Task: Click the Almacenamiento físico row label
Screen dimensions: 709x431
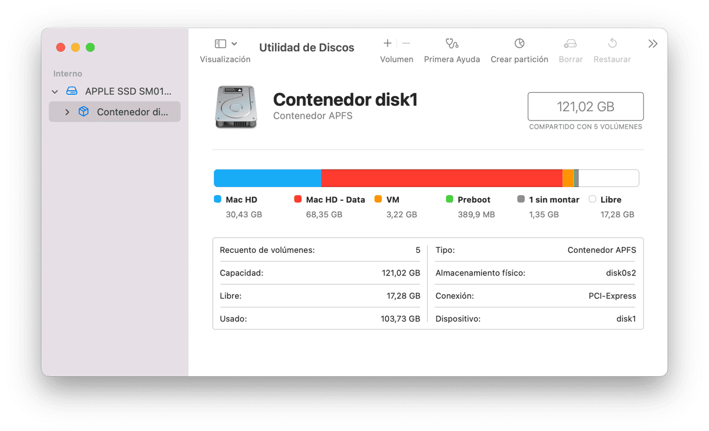Action: (x=480, y=273)
